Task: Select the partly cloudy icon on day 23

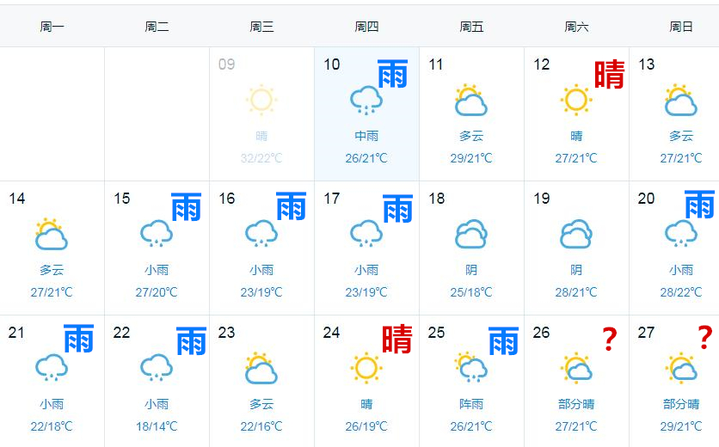Action: (261, 368)
